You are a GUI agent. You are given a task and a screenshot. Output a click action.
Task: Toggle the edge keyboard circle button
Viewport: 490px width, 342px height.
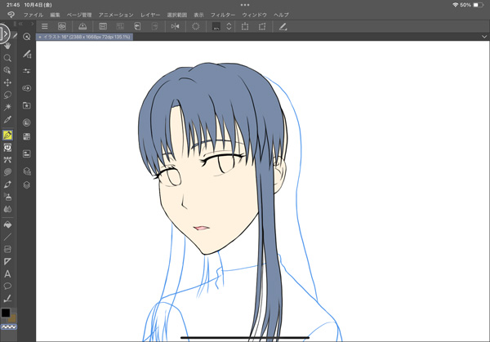4,35
